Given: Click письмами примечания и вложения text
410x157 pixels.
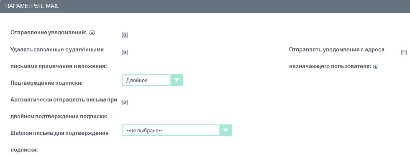Looking at the screenshot, I should pyautogui.click(x=59, y=66).
